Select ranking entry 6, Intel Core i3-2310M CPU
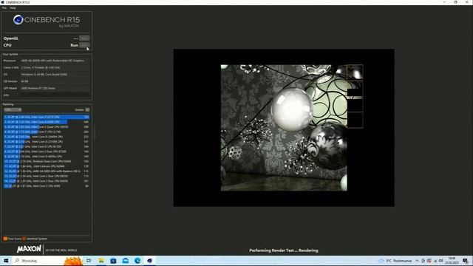473x266 pixels. 47,141
